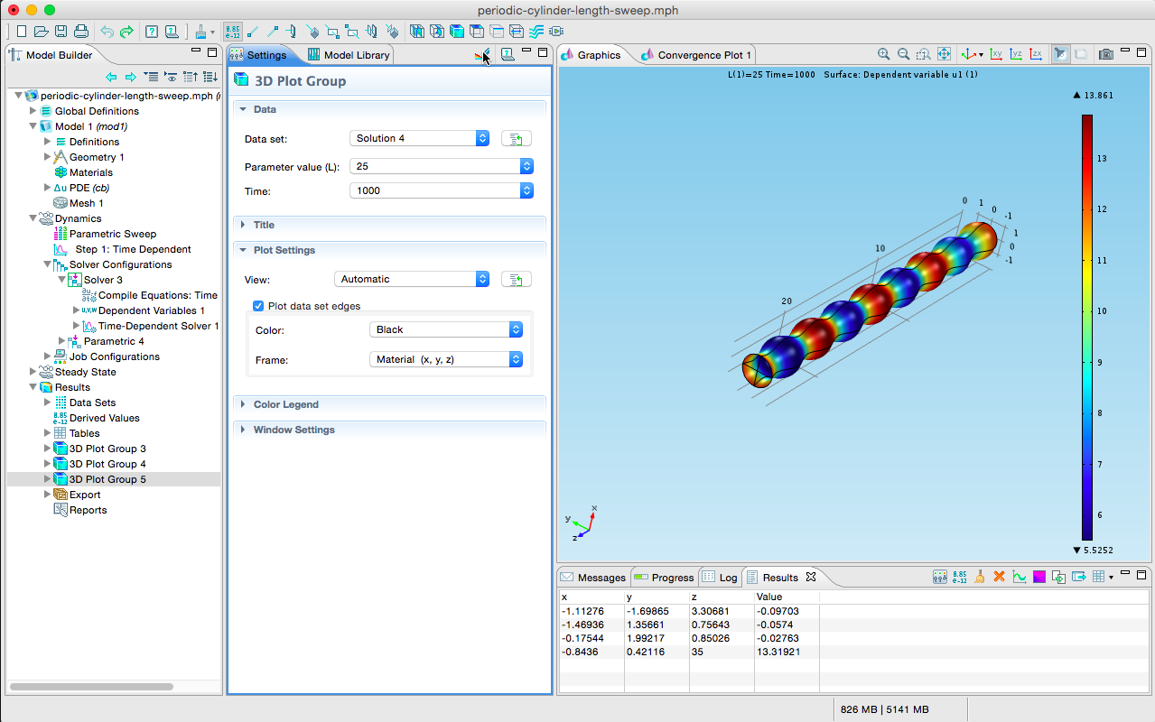Select the Graphics tab
The height and width of the screenshot is (722, 1155).
[x=591, y=55]
